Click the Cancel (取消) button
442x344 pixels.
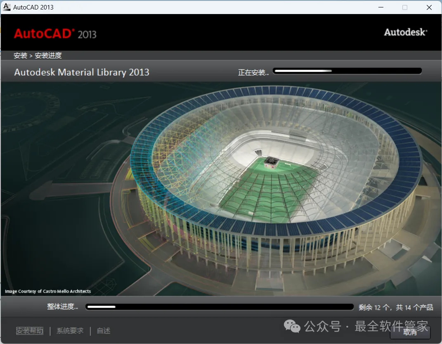(x=410, y=332)
